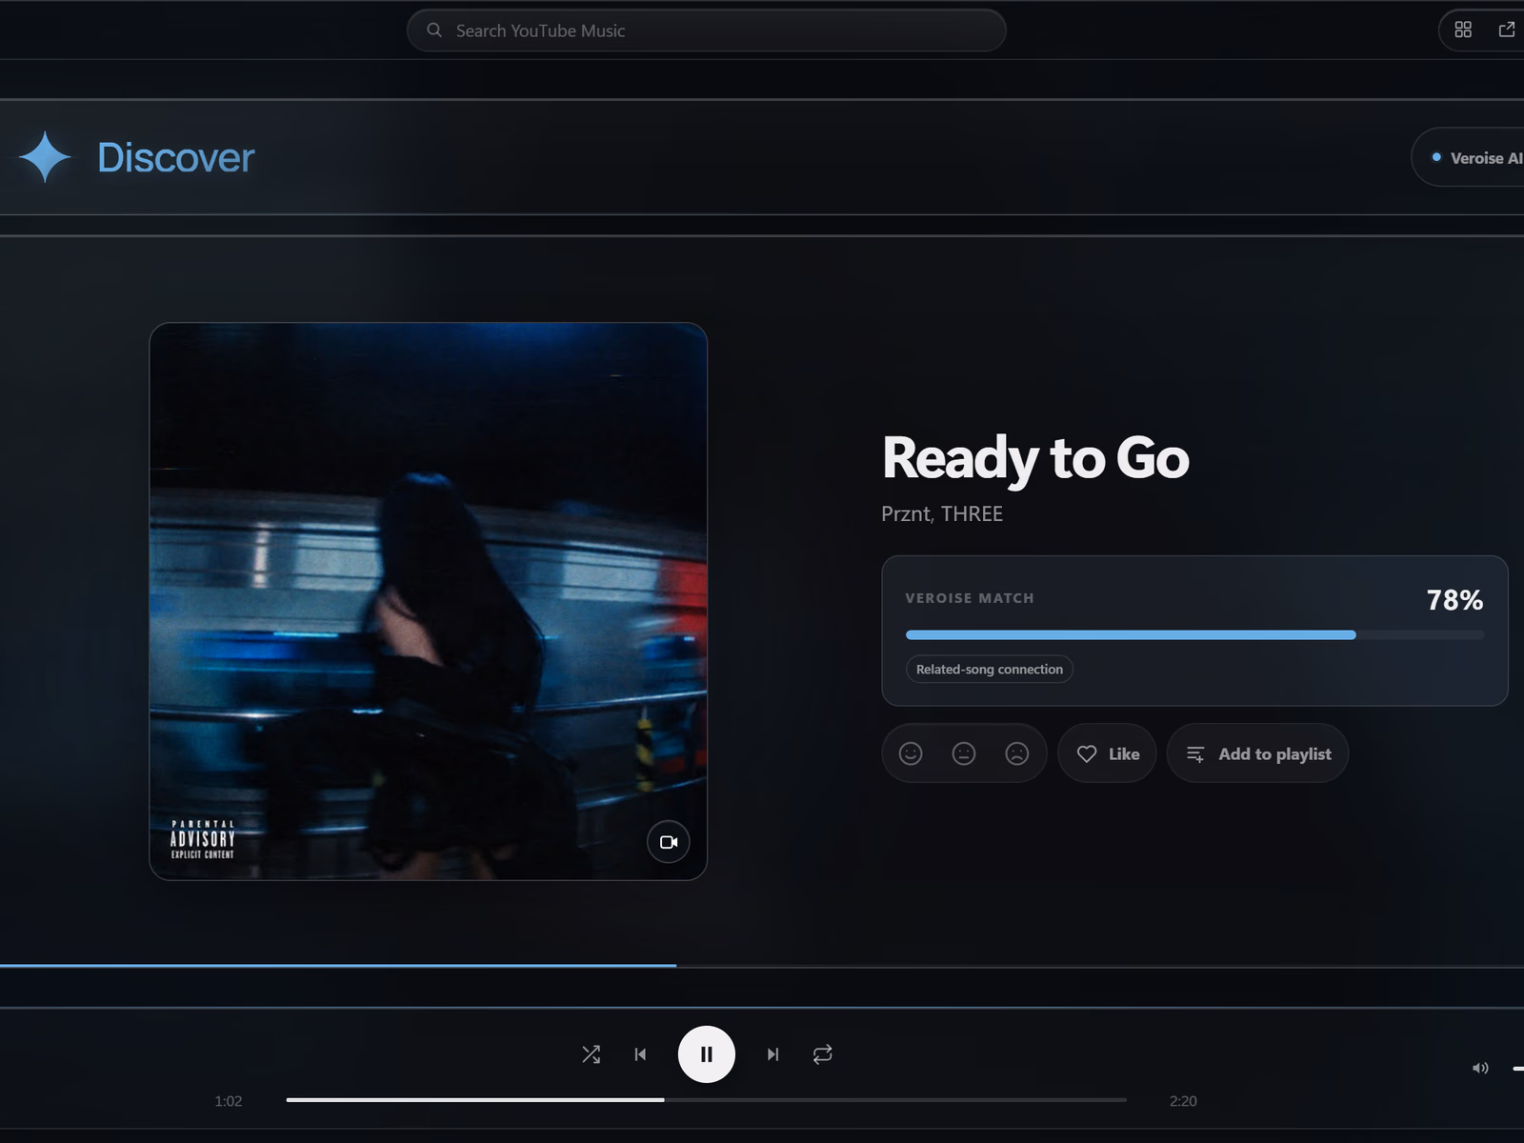Click the 78% match value

[1454, 600]
